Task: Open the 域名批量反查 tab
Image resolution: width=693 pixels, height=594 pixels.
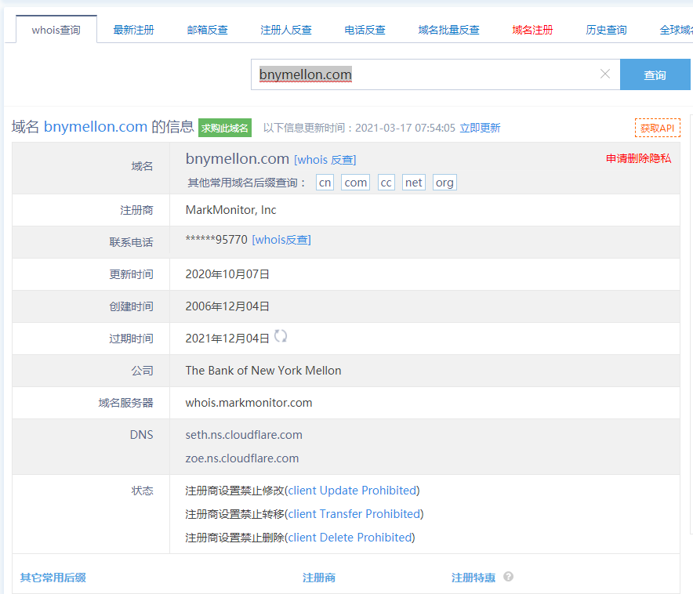Action: click(x=448, y=30)
